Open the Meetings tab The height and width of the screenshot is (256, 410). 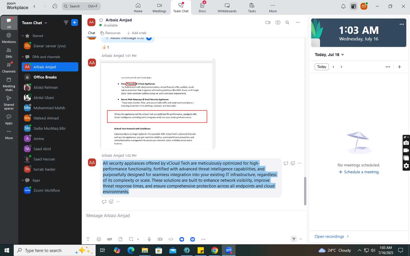coord(159,8)
